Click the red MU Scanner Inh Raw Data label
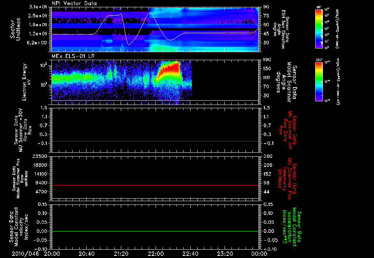Image resolution: width=374 pixels, height=258 pixels. [x=288, y=130]
